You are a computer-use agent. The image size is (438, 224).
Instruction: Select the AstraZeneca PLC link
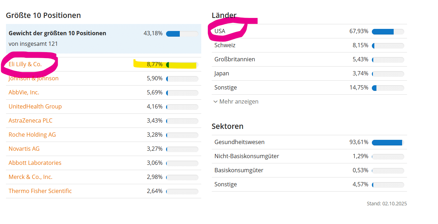click(31, 120)
